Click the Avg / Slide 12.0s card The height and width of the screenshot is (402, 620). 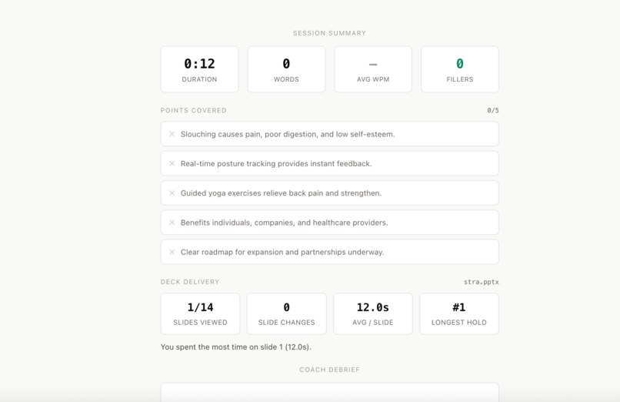(x=373, y=313)
